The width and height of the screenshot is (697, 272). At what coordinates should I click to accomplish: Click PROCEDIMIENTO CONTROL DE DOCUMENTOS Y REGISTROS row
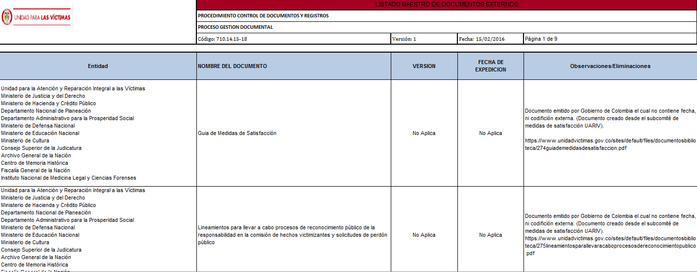point(446,16)
